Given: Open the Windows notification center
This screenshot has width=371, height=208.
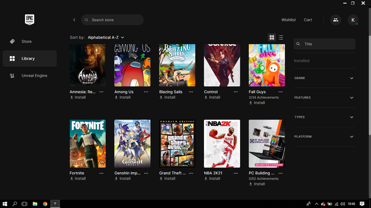Looking at the screenshot, I should 362,204.
